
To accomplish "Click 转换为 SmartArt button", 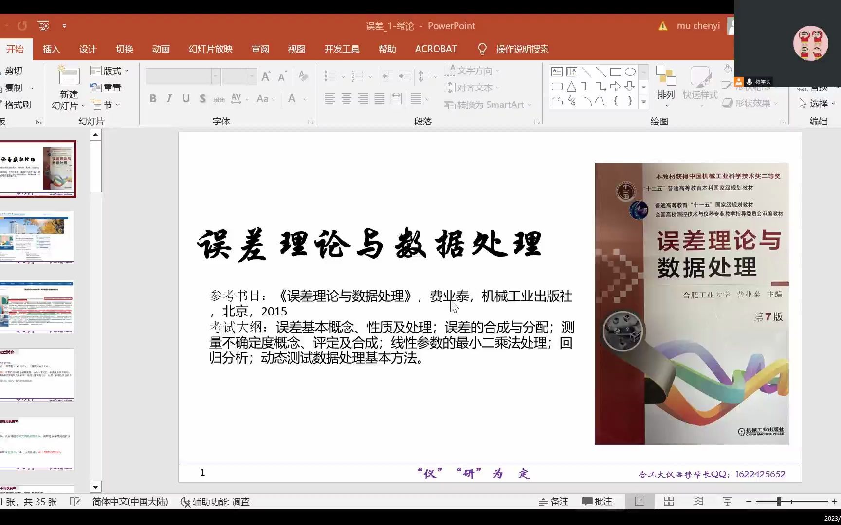I will pyautogui.click(x=487, y=105).
